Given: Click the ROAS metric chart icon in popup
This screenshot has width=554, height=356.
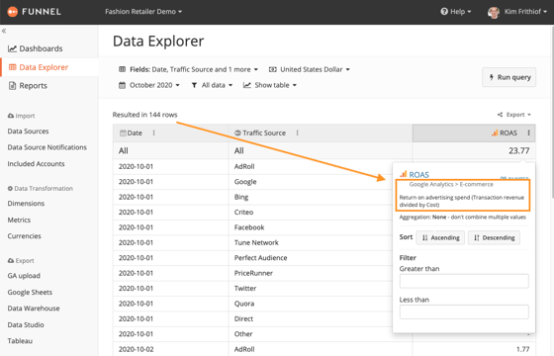Looking at the screenshot, I should click(x=404, y=174).
